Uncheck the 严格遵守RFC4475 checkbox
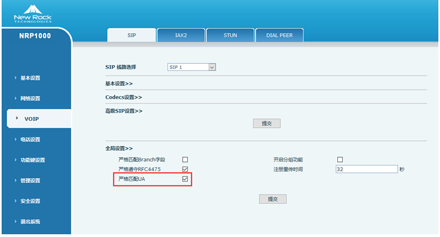 [185, 169]
